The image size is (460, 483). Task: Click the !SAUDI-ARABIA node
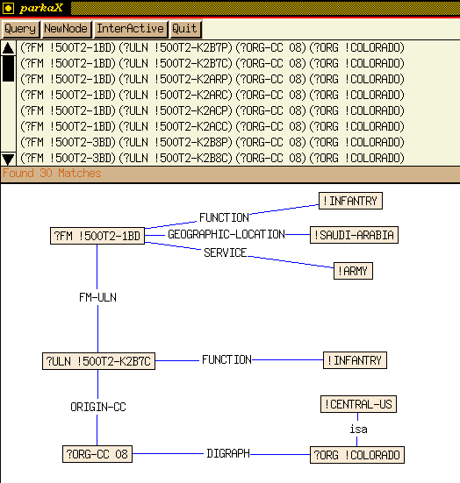coord(354,235)
